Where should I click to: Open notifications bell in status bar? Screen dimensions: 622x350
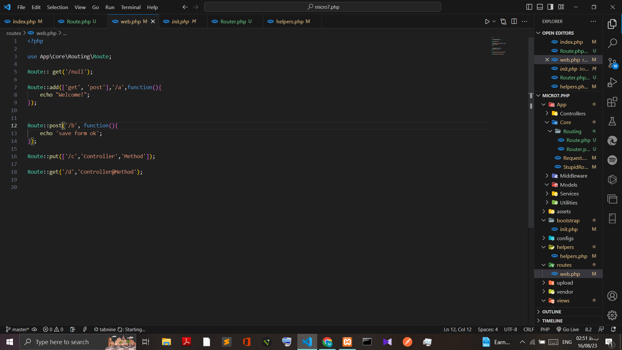613,329
